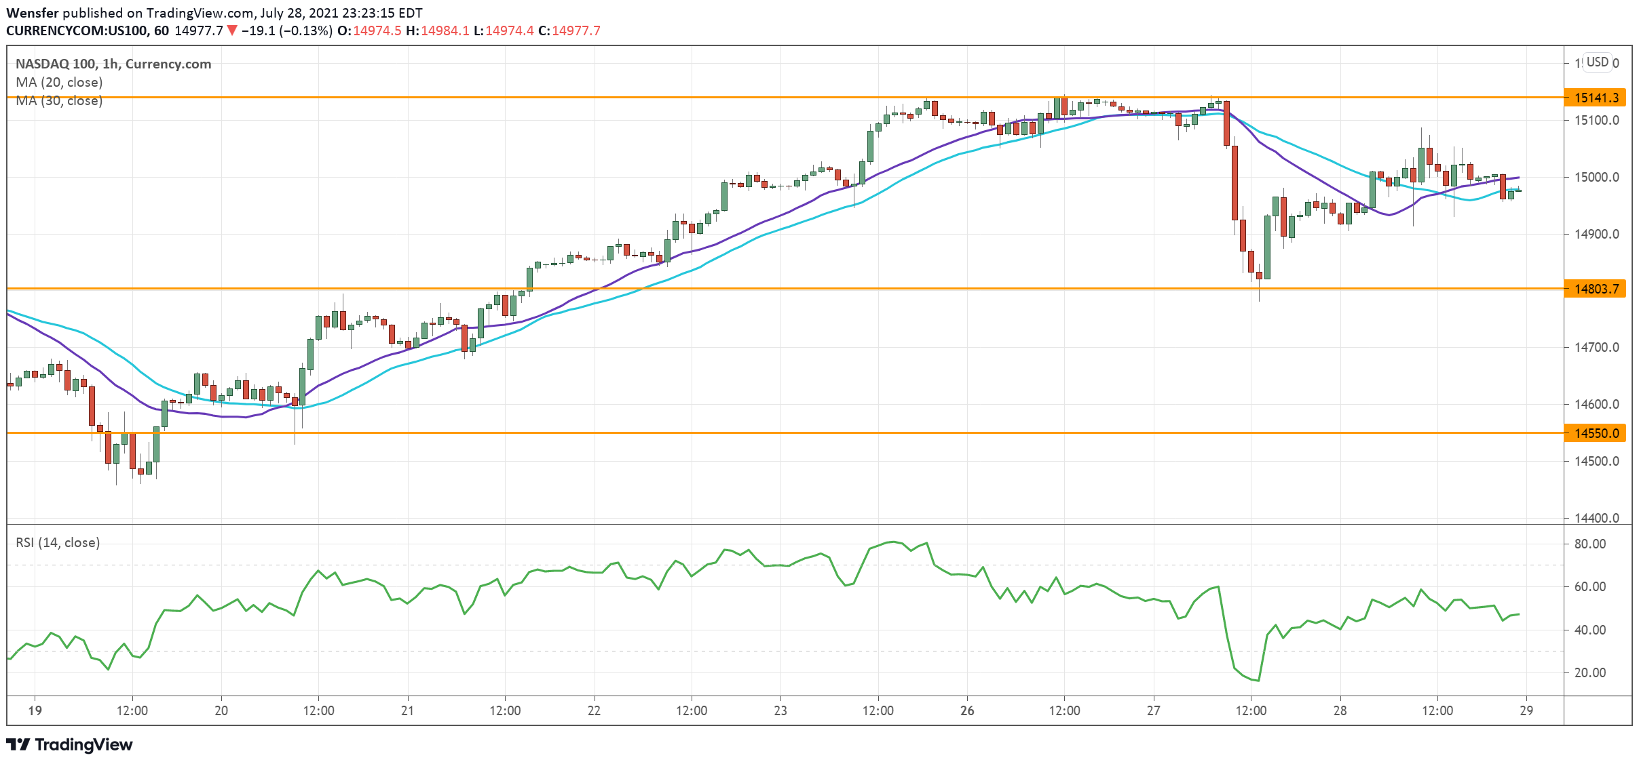Click the date label 29 on time axis
The image size is (1639, 764).
pos(1526,710)
